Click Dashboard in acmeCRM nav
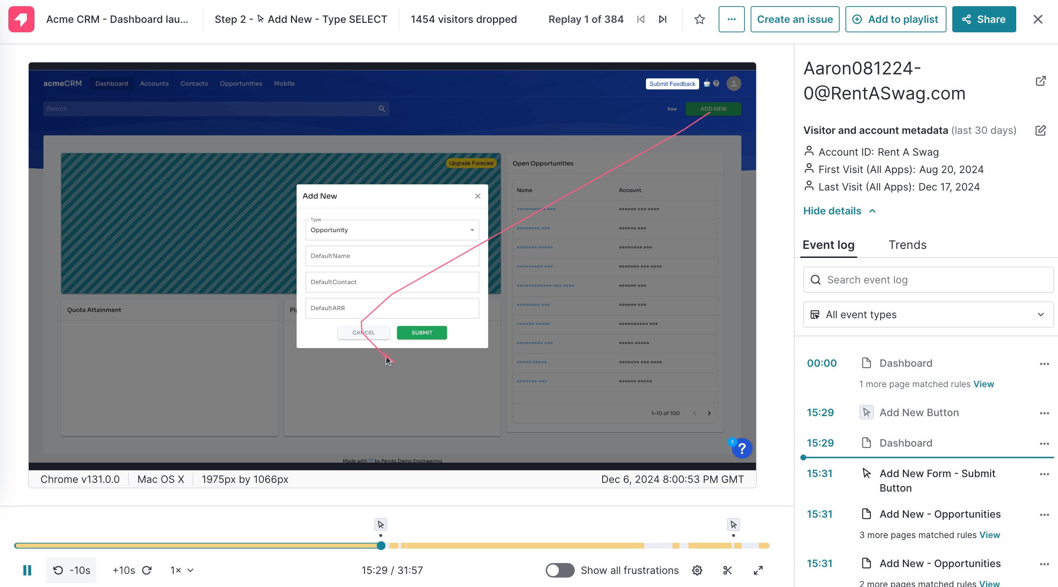This screenshot has height=587, width=1058. tap(112, 84)
